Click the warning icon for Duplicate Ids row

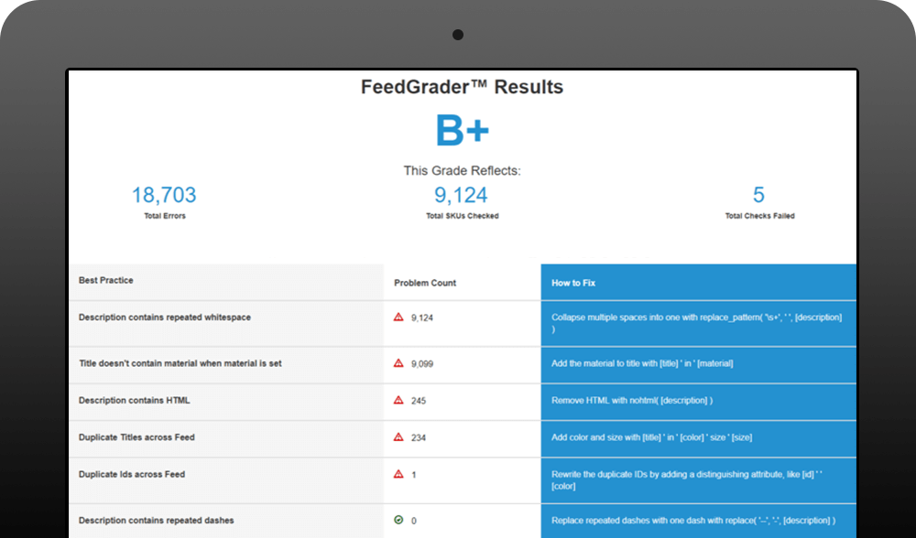(x=397, y=474)
